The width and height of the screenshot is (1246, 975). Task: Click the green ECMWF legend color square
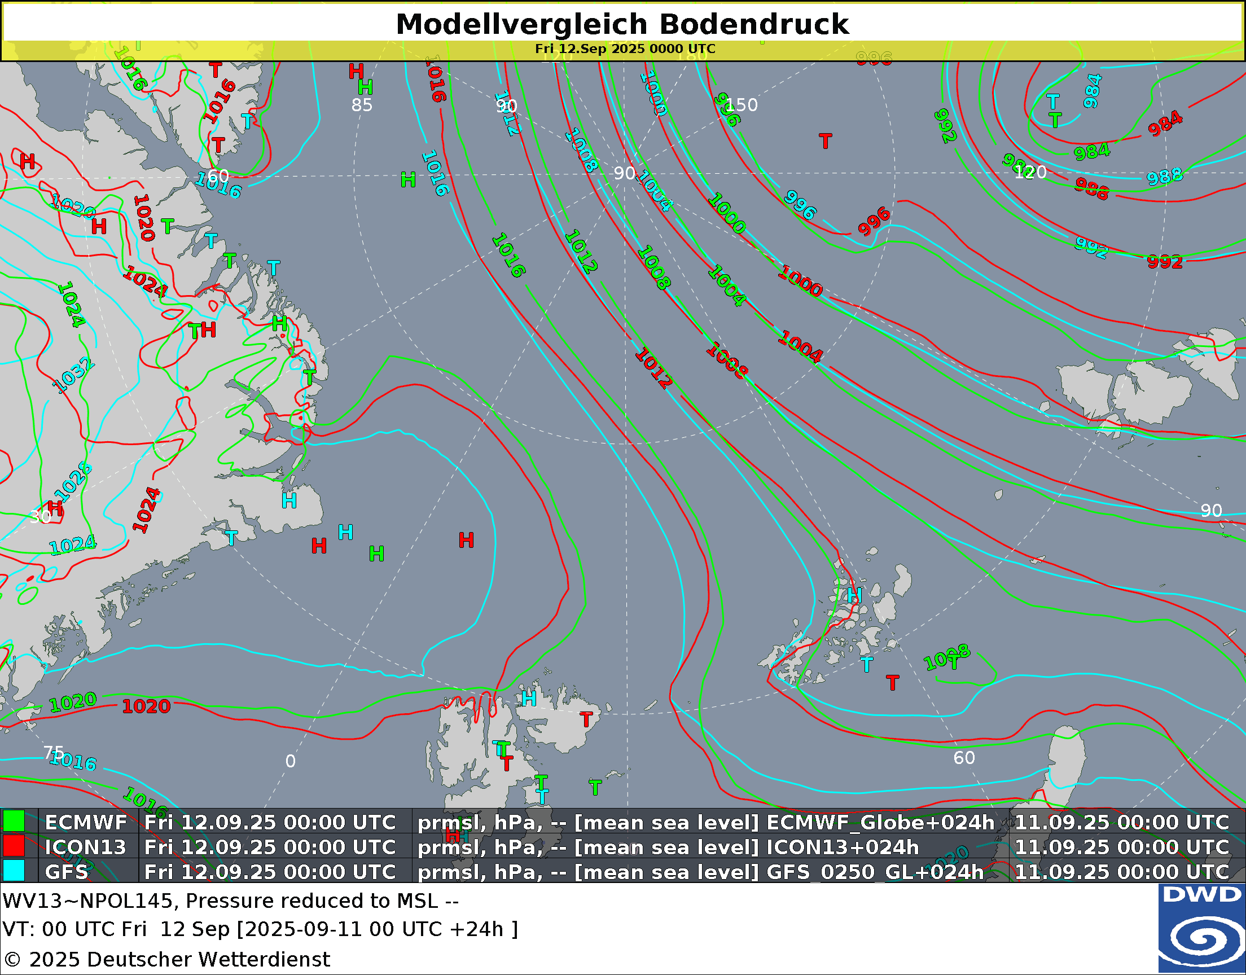(14, 822)
